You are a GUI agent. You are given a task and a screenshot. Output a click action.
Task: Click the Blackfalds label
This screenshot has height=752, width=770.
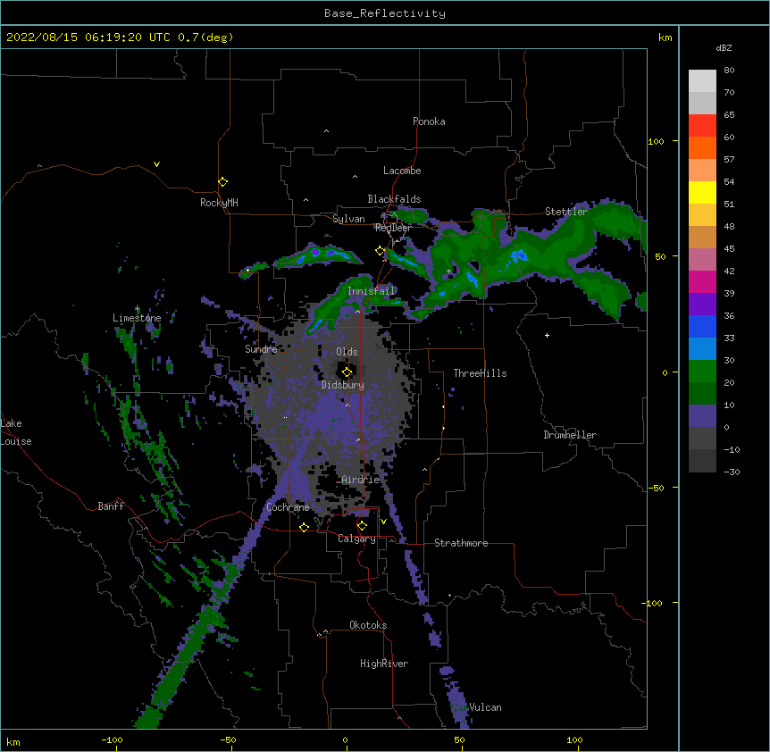point(394,199)
